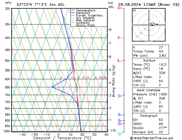
Task: Click the 120 ring label in hodograph
Action: coord(137,37)
